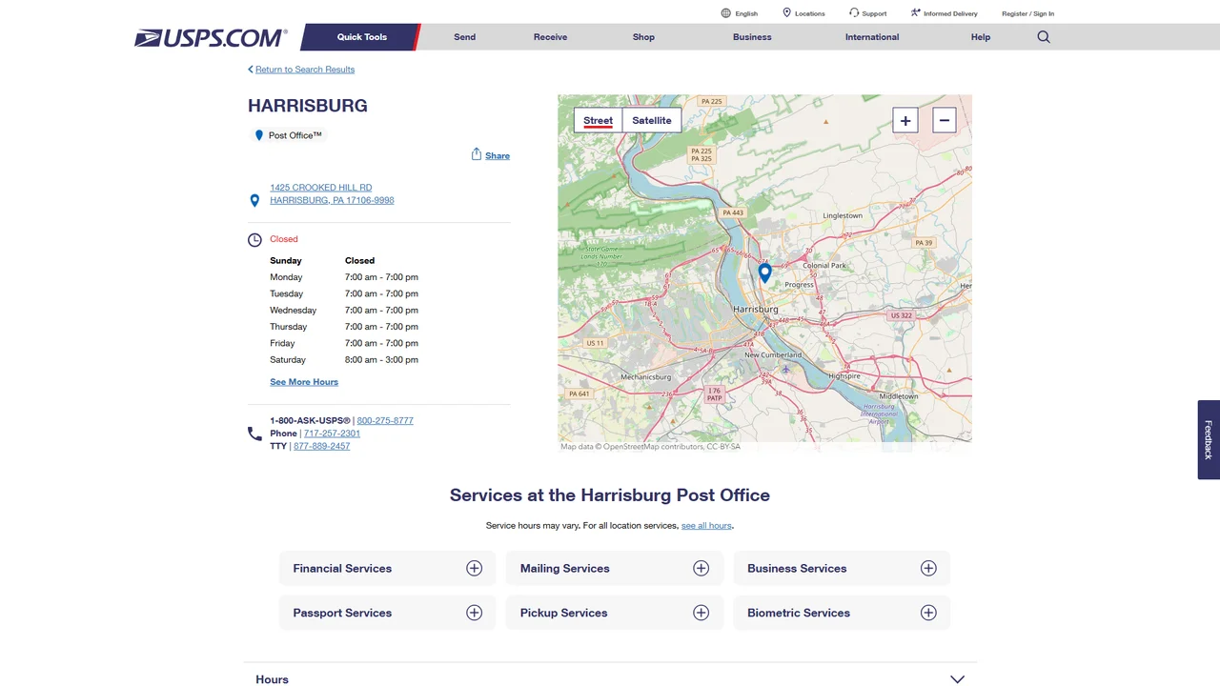Click TTY number 877-889-2457
1220x686 pixels.
(x=321, y=446)
